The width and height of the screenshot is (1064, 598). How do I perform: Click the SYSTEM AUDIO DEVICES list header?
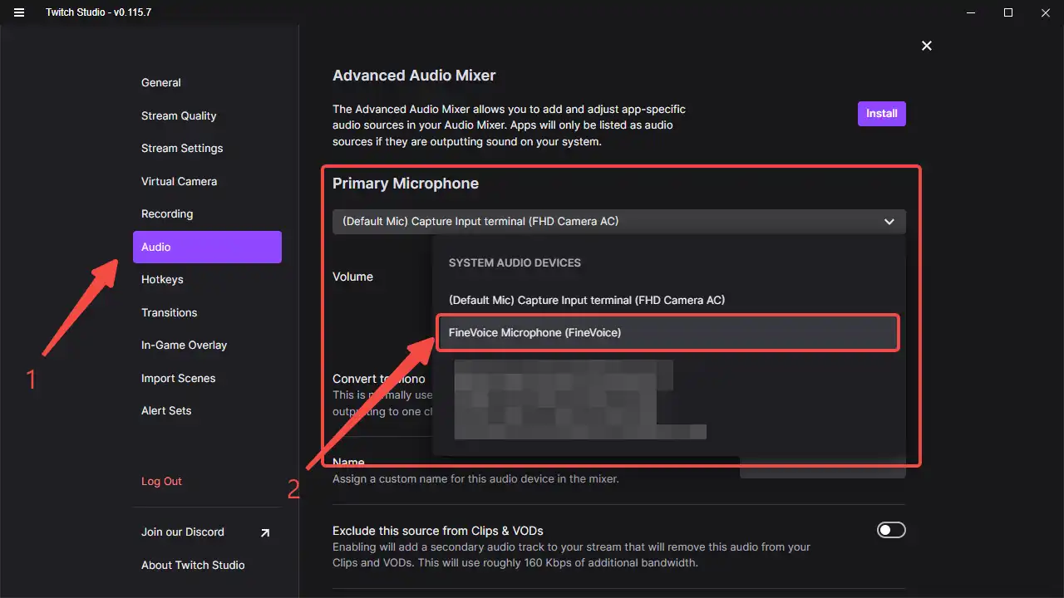click(515, 262)
